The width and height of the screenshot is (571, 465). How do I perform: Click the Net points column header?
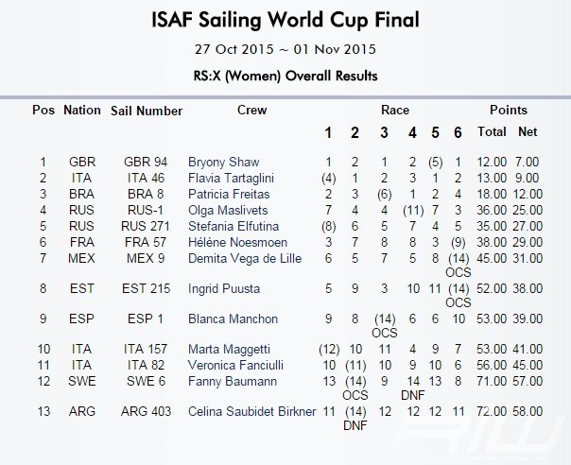point(528,131)
